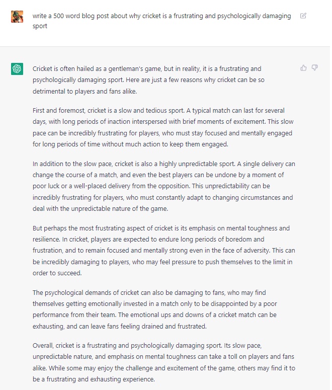The height and width of the screenshot is (390, 332).
Task: Click the user prompt line starting 'write a 500 word blog post'
Action: 161,16
